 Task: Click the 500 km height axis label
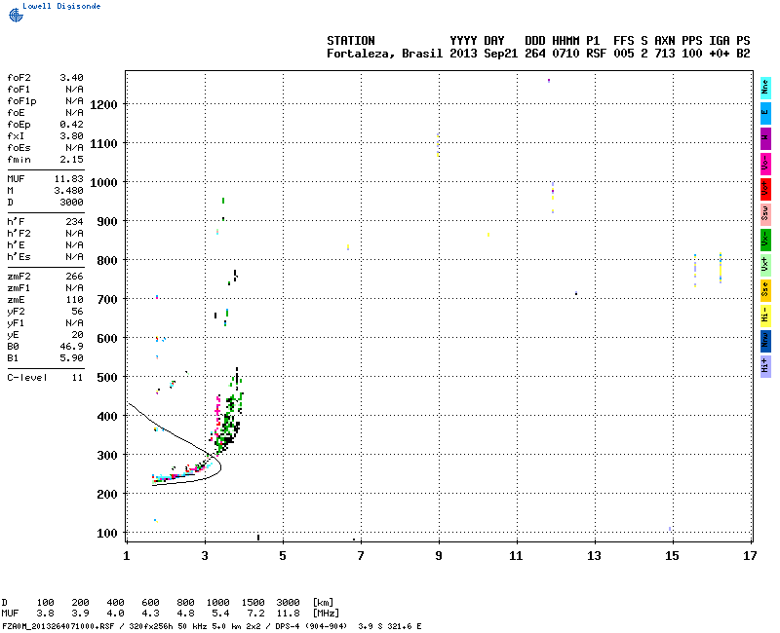coord(107,378)
